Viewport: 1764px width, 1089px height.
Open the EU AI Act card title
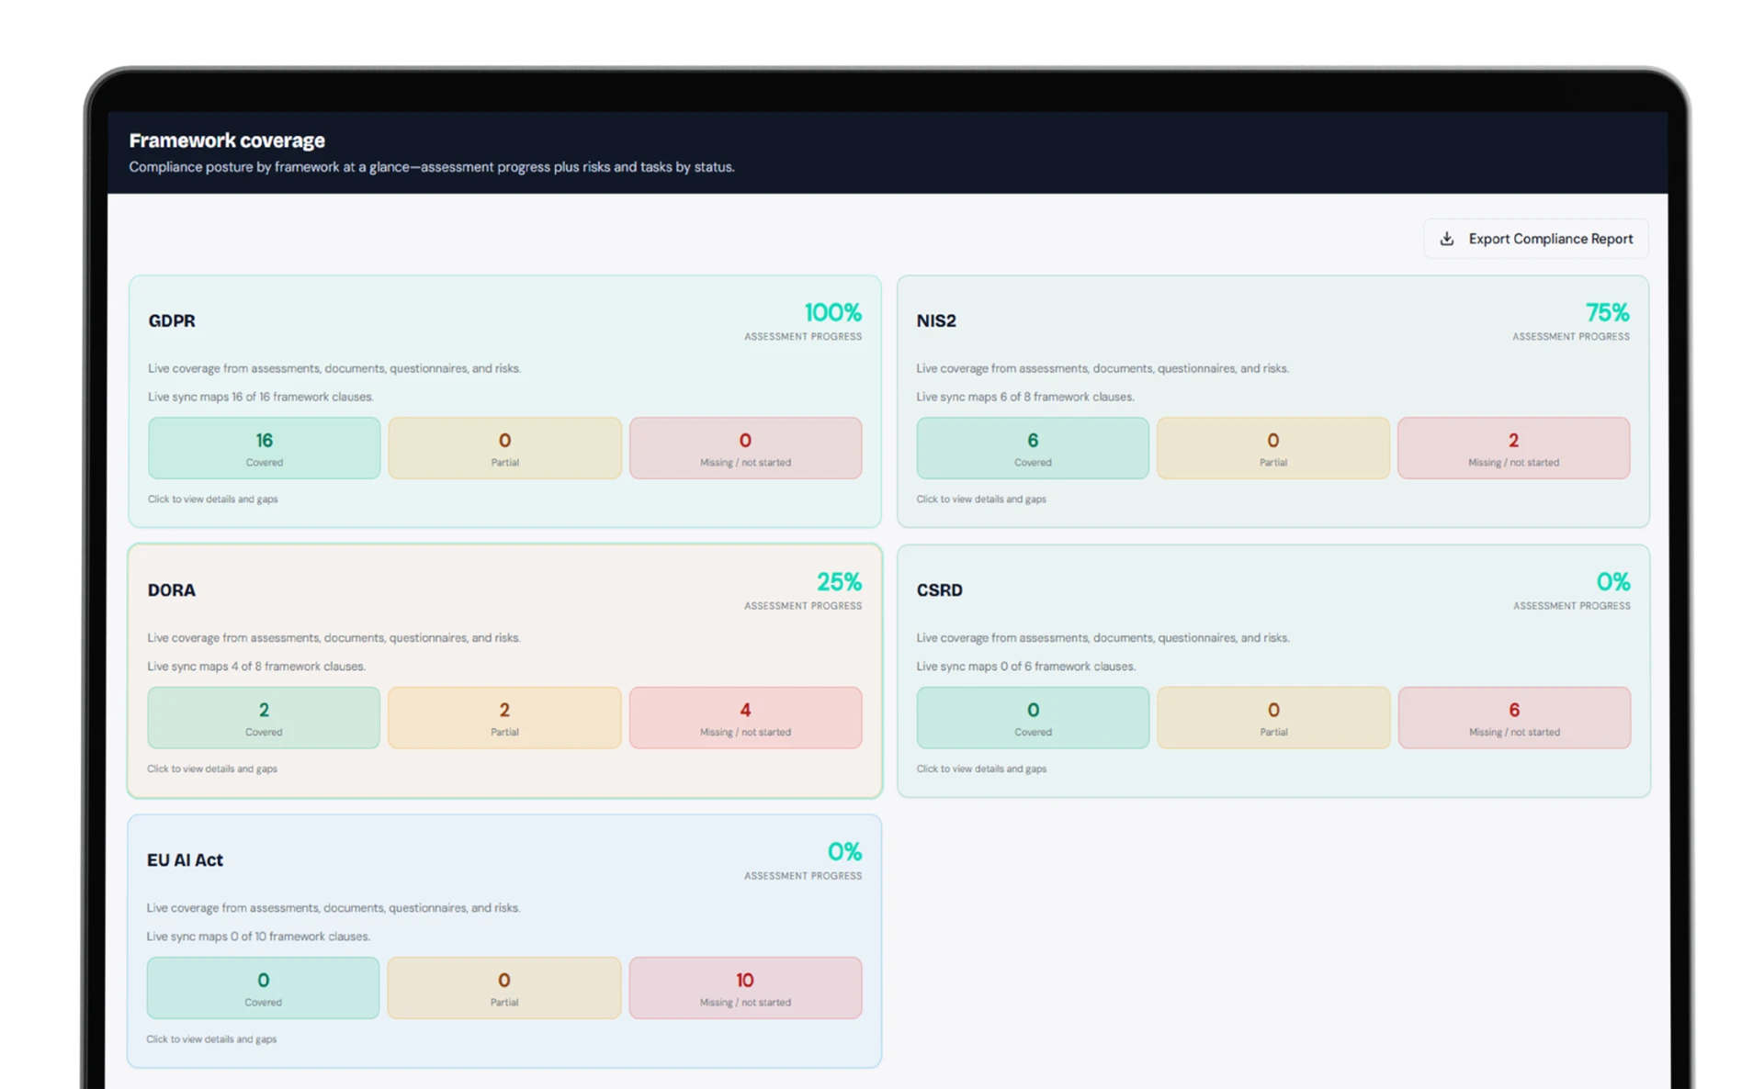(185, 859)
